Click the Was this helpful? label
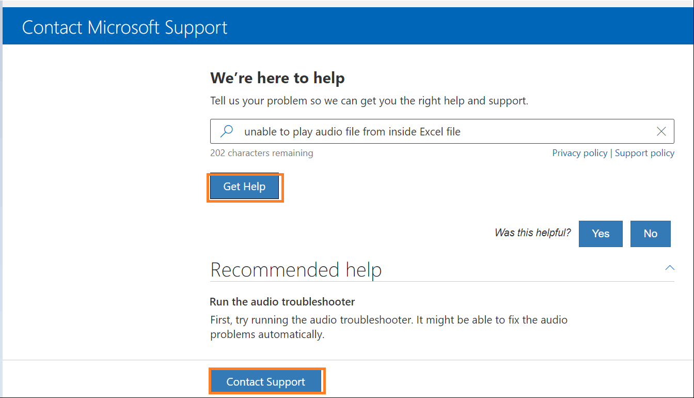The image size is (694, 398). [532, 233]
